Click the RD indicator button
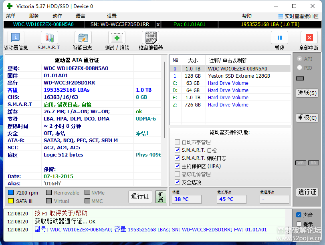The height and width of the screenshot is (245, 325). click(x=313, y=163)
